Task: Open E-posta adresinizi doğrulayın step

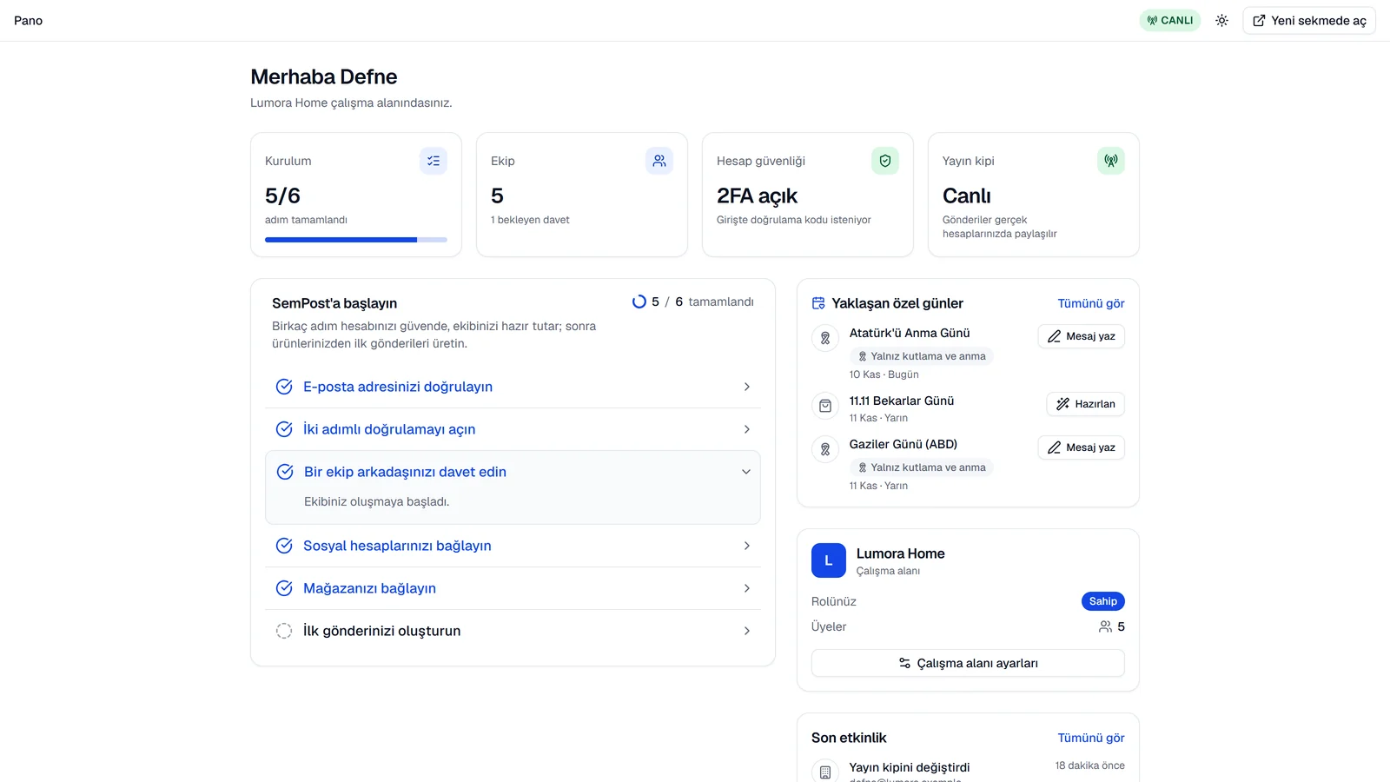Action: pyautogui.click(x=513, y=387)
